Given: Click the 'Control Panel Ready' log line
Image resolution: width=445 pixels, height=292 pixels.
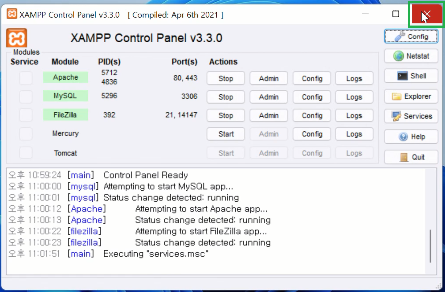Looking at the screenshot, I should [146, 175].
